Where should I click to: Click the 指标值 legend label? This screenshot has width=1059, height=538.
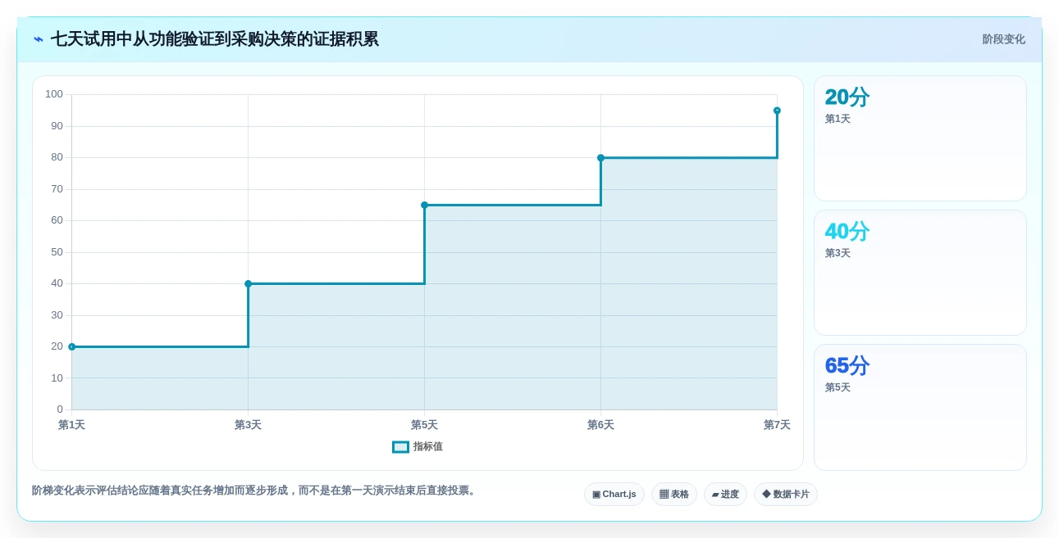pos(428,447)
